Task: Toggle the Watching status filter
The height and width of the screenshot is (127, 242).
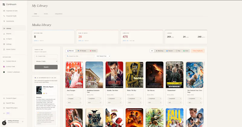Action: coord(160,51)
